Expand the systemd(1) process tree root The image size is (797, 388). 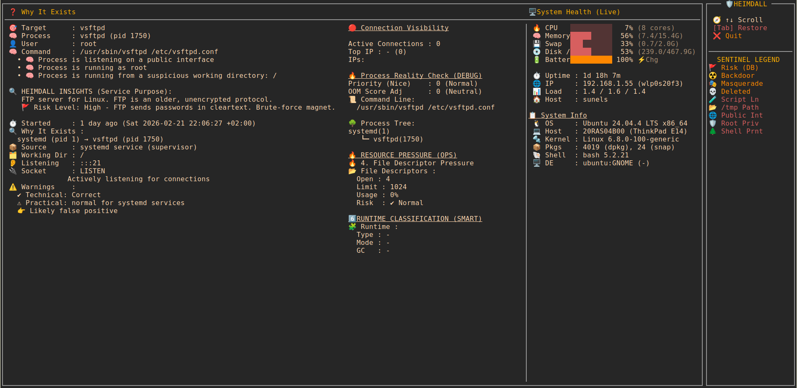coord(369,131)
